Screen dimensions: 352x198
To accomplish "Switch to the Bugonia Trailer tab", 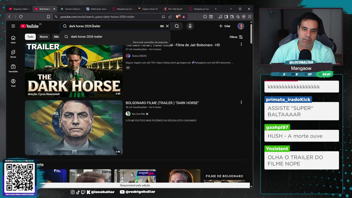I will point(19,9).
